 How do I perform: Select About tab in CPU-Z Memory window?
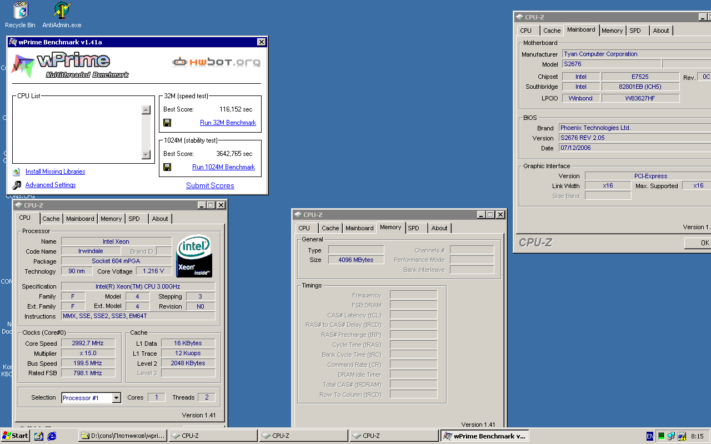(x=439, y=228)
